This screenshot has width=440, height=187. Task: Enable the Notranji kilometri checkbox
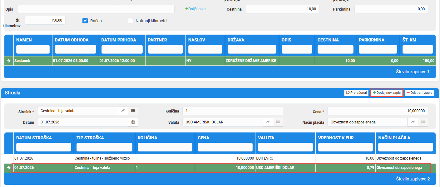point(131,21)
